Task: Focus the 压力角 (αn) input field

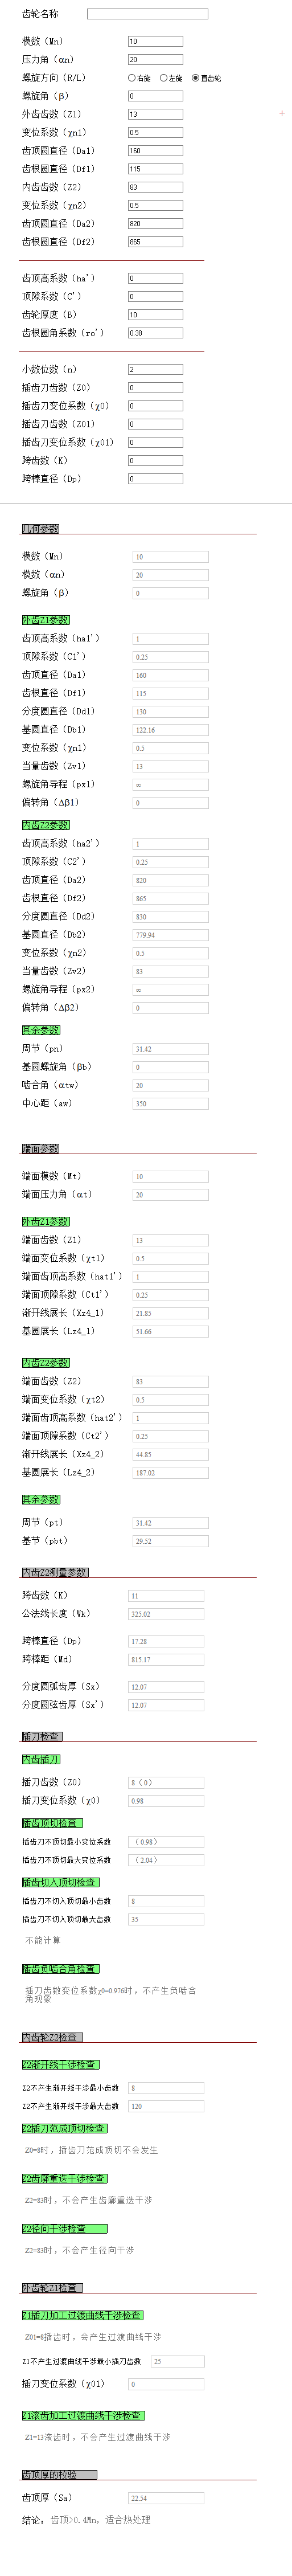Action: [x=155, y=60]
